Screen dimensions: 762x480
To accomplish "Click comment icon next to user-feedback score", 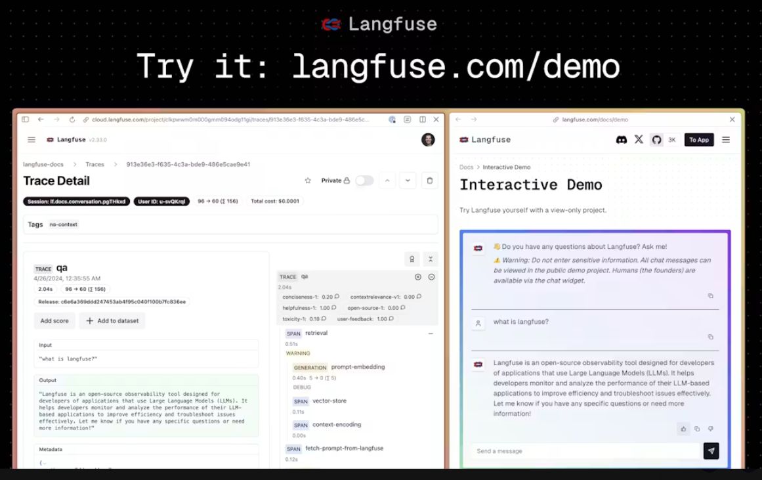I will point(391,319).
